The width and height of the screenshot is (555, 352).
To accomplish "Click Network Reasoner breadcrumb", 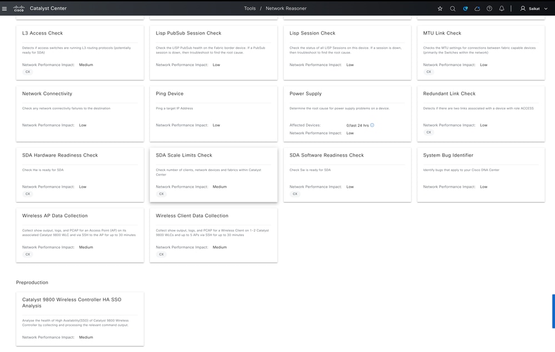I will pos(286,8).
